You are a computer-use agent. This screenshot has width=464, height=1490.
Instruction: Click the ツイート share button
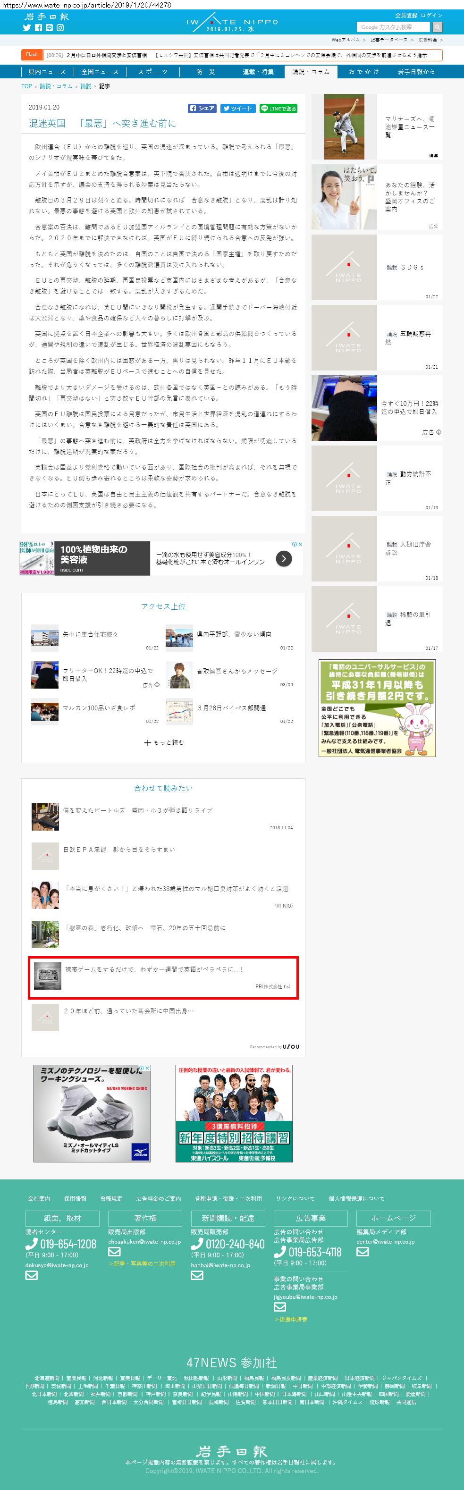[238, 108]
